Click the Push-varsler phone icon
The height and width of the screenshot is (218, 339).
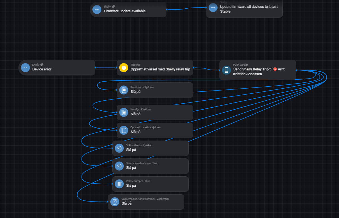point(226,70)
